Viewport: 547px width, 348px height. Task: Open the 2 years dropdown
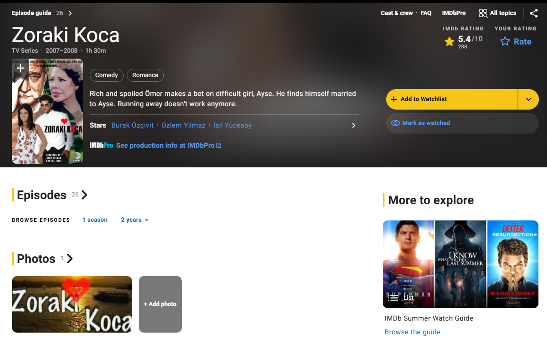pyautogui.click(x=135, y=220)
